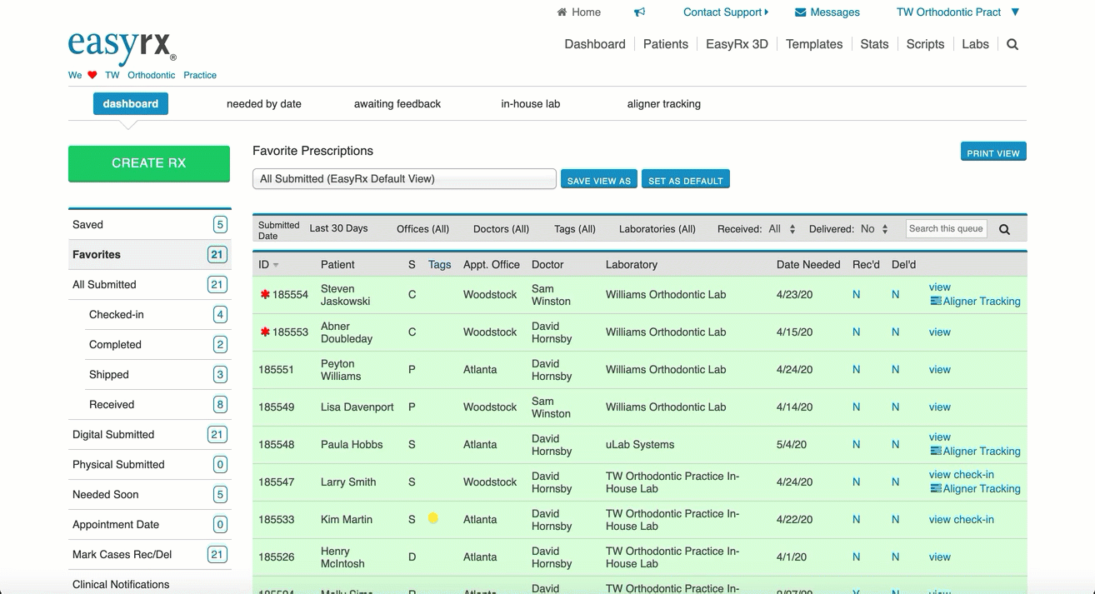
Task: Click the CREATE RX button
Action: point(149,163)
